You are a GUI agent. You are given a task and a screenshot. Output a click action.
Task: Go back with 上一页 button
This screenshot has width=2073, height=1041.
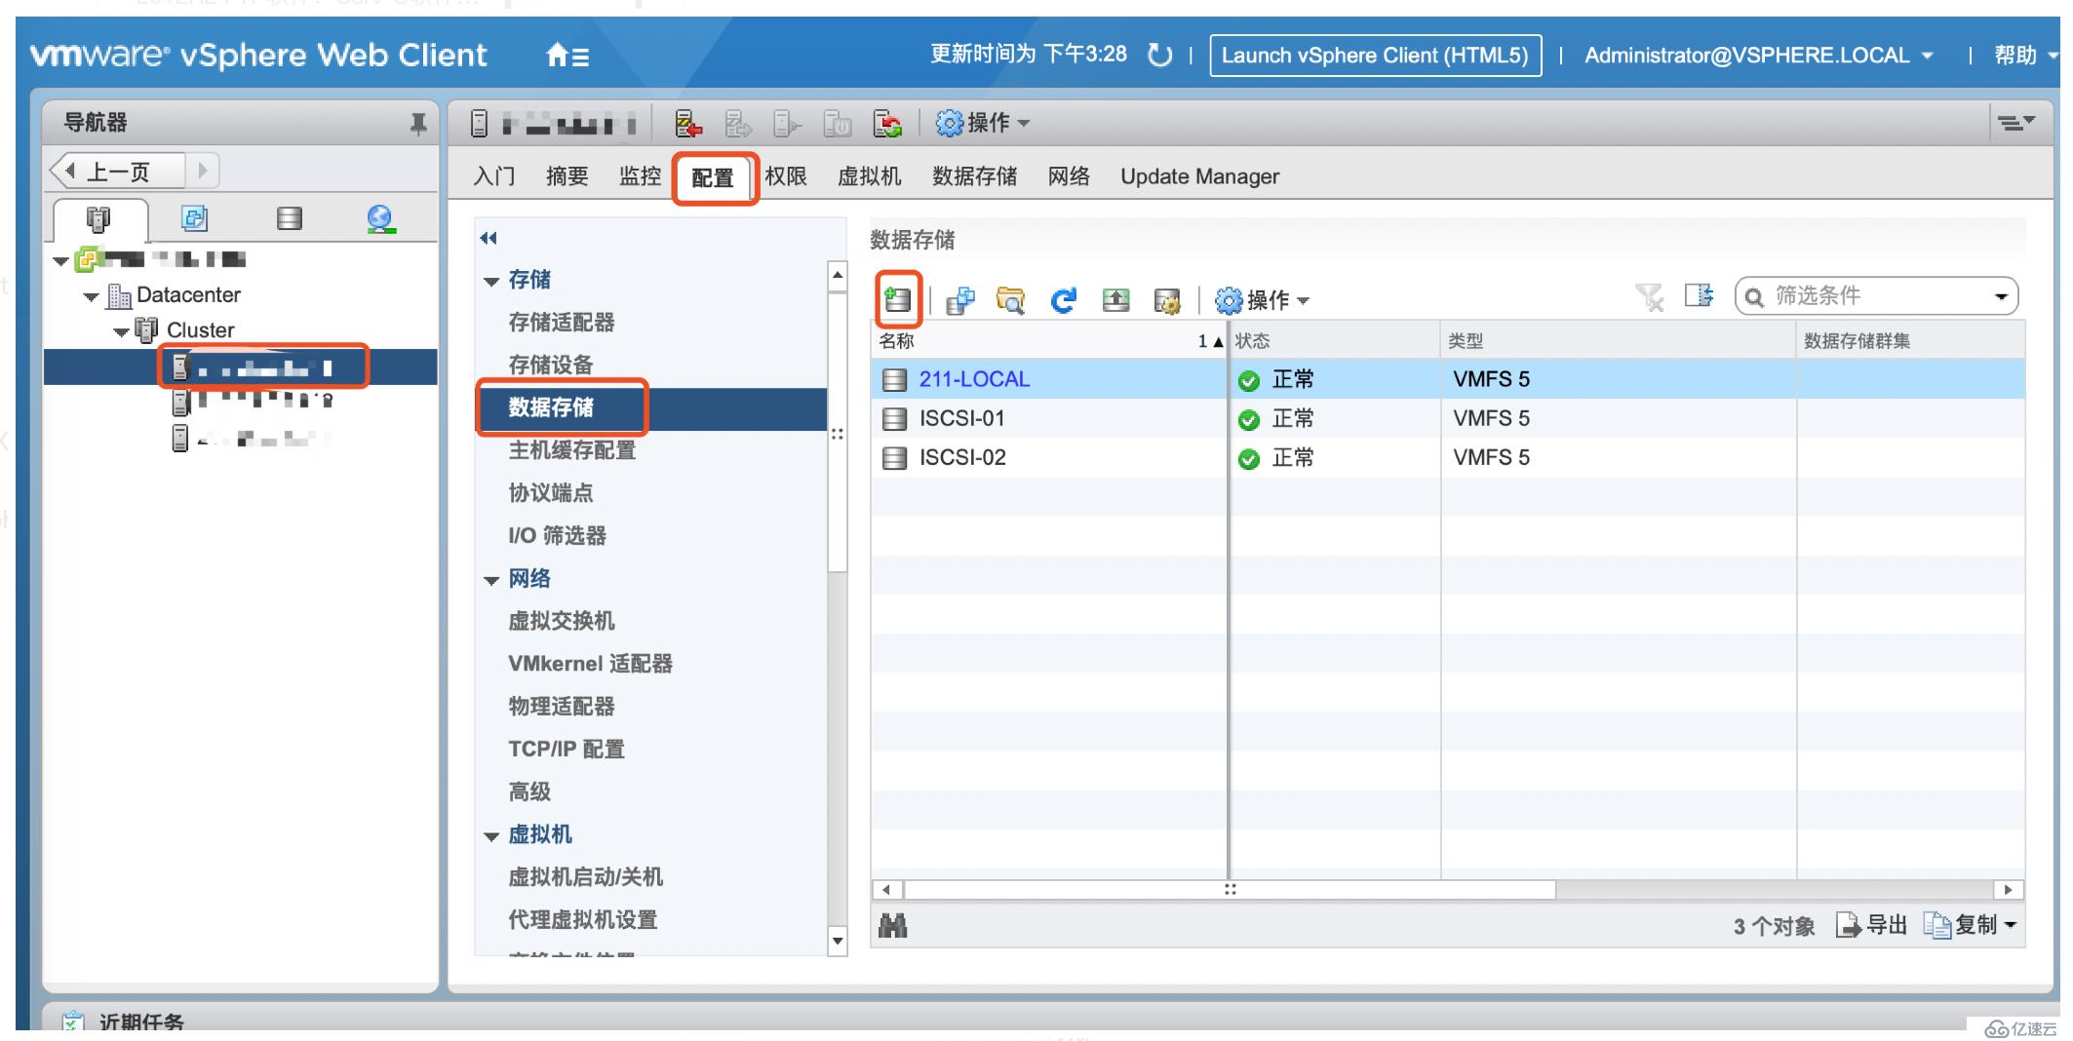pos(117,172)
